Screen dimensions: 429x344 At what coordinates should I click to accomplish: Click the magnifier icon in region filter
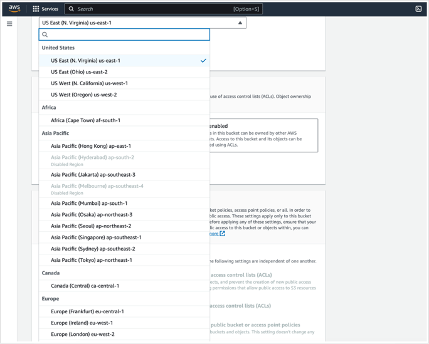45,34
